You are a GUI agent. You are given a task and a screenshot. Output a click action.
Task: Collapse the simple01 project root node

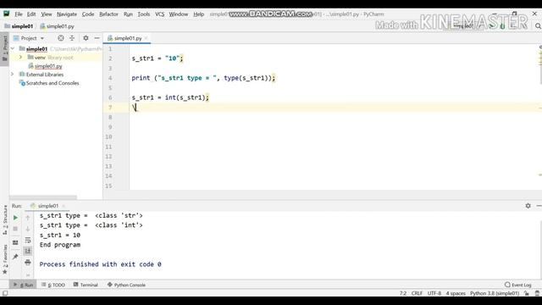click(13, 49)
